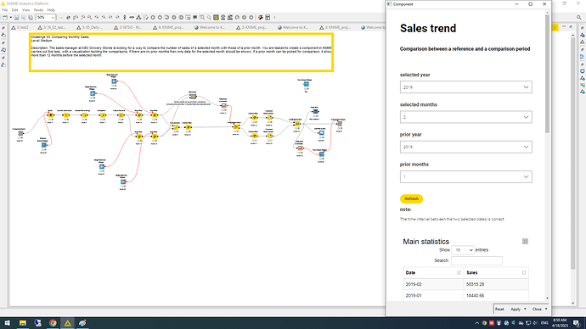Switch to the '3: 05_Daily' workflow tab
This screenshot has width=586, height=329.
(90, 27)
